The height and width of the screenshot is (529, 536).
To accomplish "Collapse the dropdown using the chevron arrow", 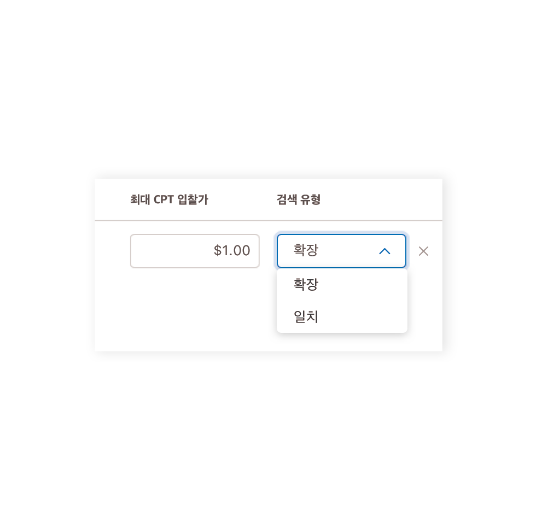I will (384, 251).
